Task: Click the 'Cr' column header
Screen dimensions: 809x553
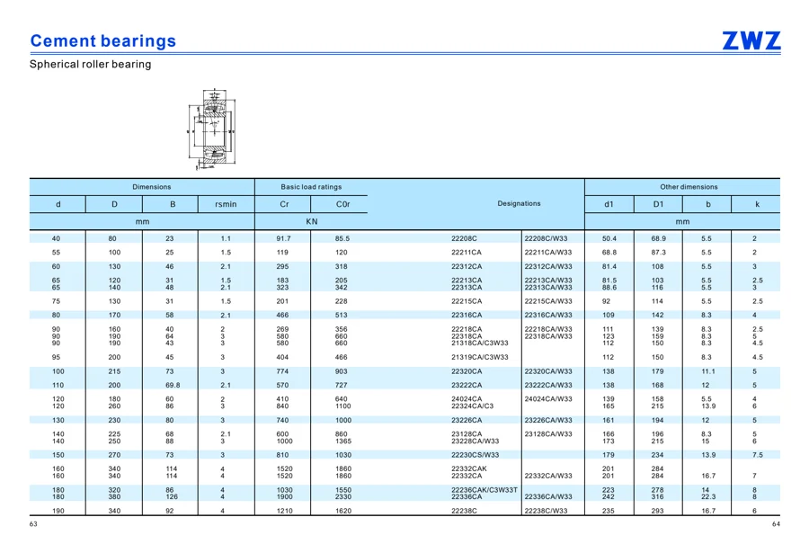Action: pos(284,204)
